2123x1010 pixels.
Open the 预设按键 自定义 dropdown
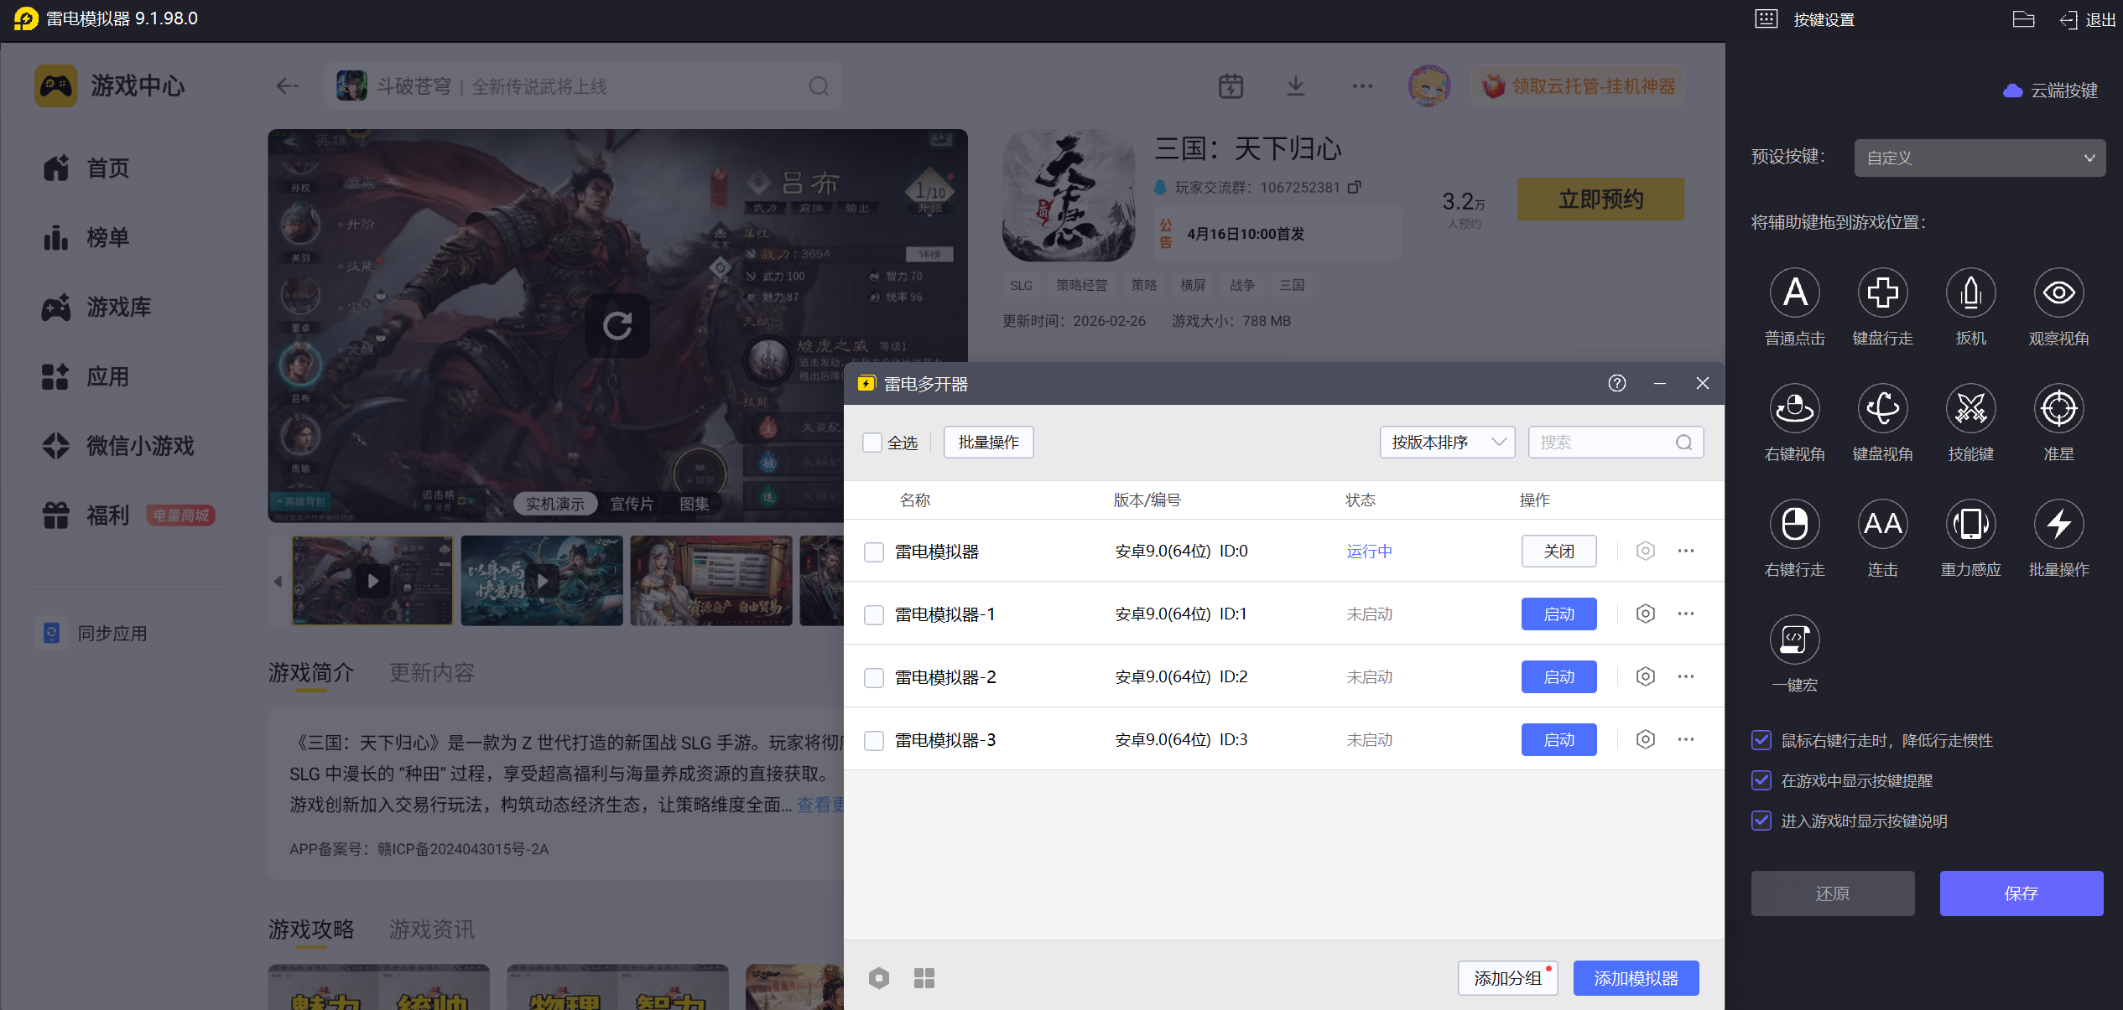coord(1980,158)
